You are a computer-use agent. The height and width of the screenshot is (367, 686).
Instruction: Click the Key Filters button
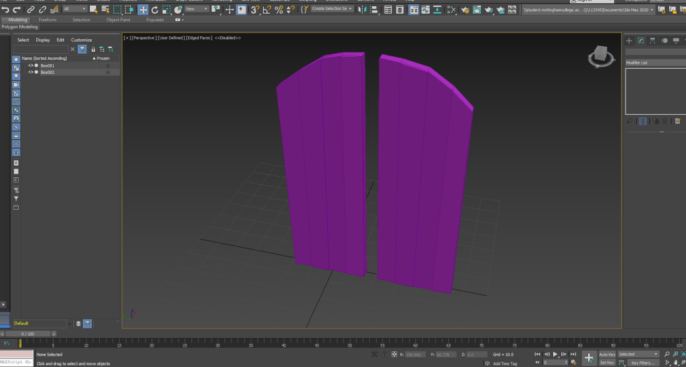[x=643, y=363]
